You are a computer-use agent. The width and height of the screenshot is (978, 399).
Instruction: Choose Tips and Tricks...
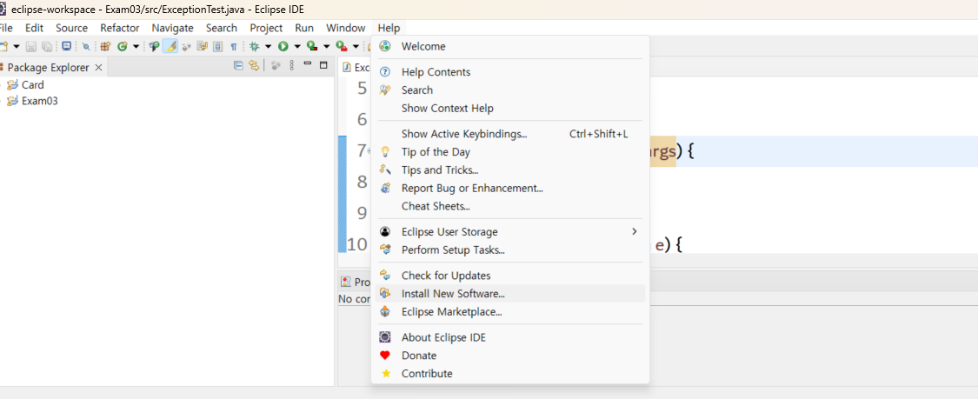pos(510,170)
